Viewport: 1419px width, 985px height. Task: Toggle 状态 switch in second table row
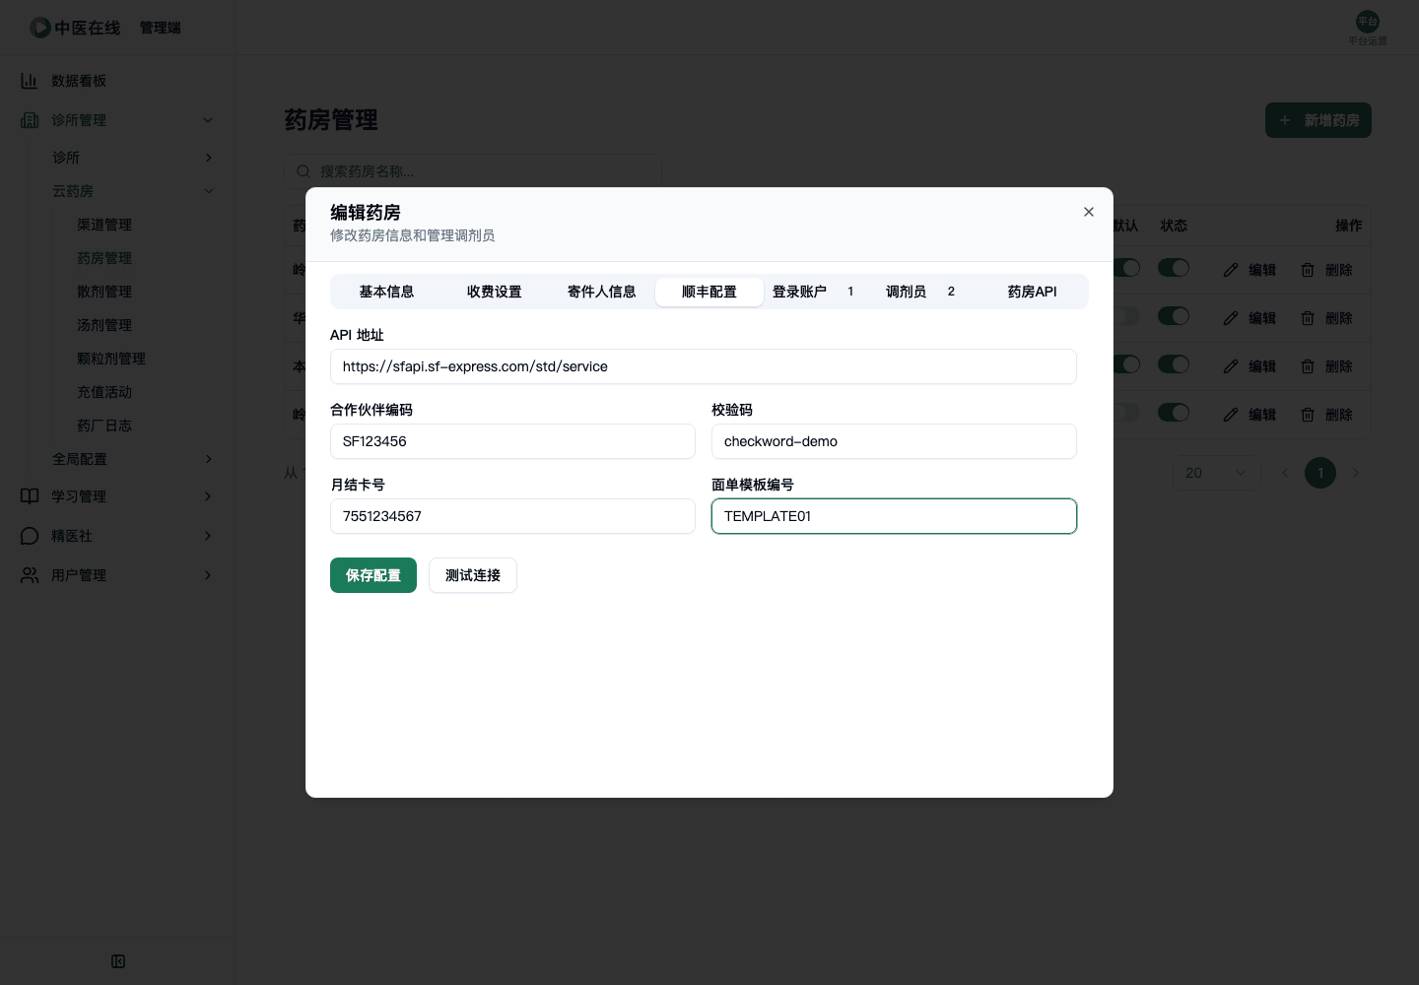[1174, 316]
